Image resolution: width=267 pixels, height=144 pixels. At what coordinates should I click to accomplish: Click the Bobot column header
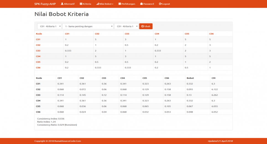(x=190, y=78)
